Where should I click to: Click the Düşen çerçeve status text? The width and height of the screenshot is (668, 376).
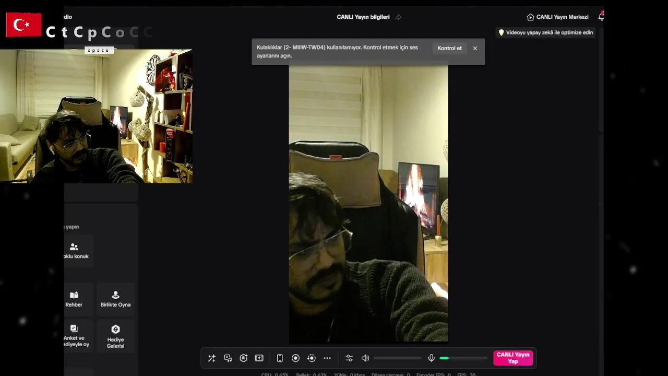coord(390,374)
